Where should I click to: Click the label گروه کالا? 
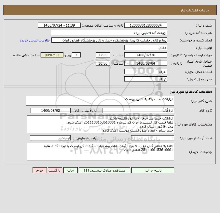(x=205, y=111)
